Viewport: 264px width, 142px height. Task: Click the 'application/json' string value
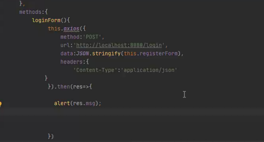[x=149, y=70]
